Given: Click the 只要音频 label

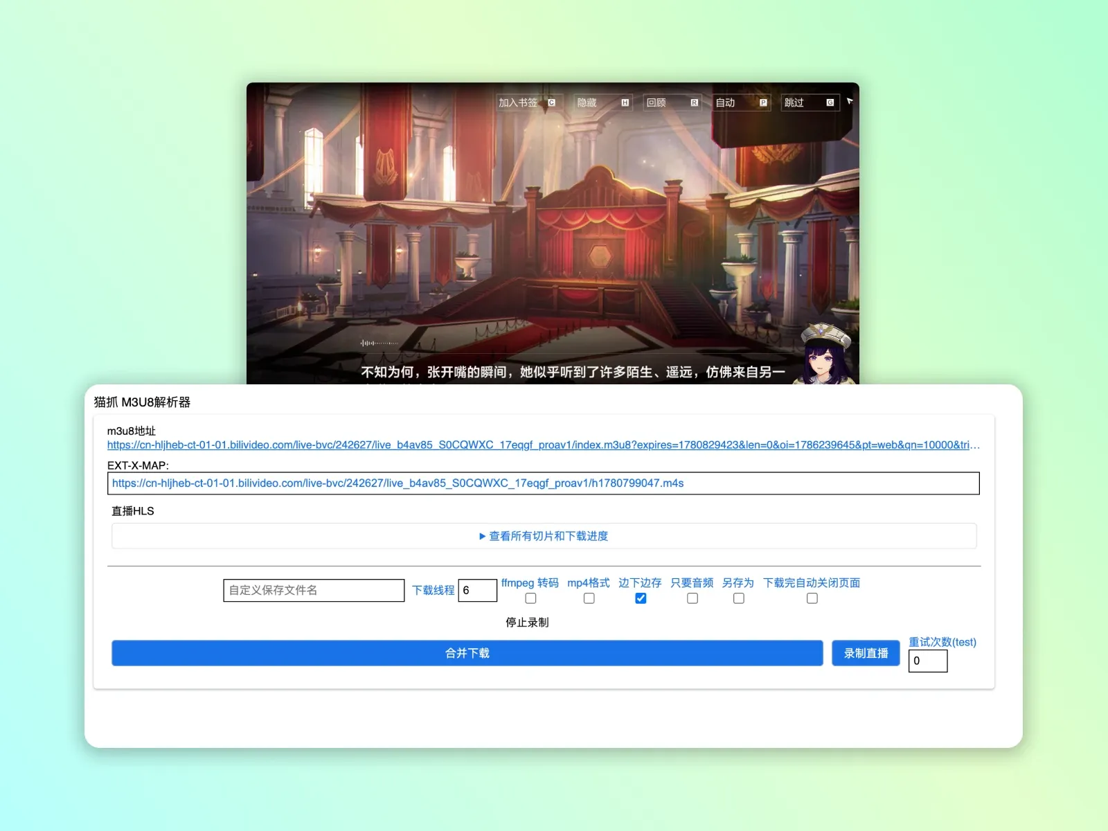Looking at the screenshot, I should 692,583.
